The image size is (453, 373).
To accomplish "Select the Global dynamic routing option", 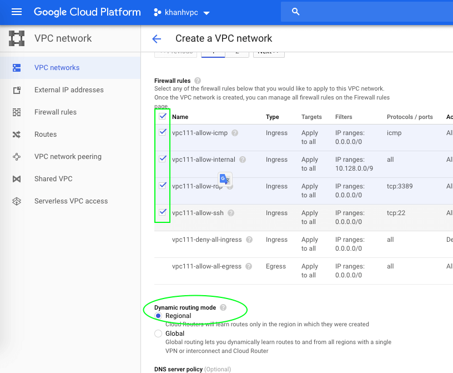I will pyautogui.click(x=159, y=333).
